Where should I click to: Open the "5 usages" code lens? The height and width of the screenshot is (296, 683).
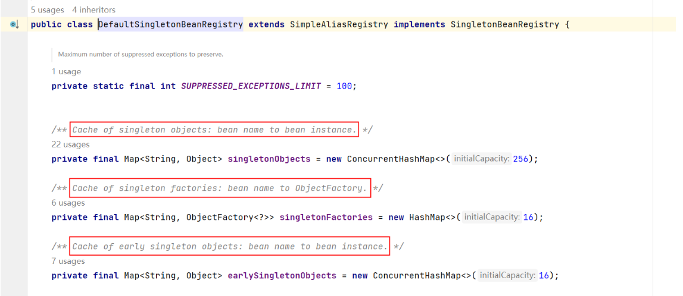(x=48, y=10)
